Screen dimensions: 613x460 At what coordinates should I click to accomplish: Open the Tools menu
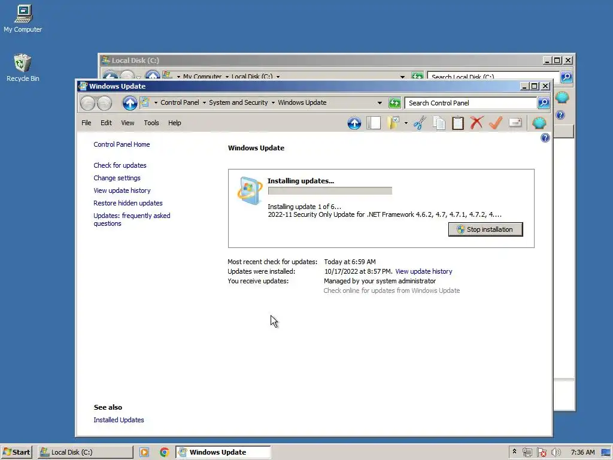(151, 123)
